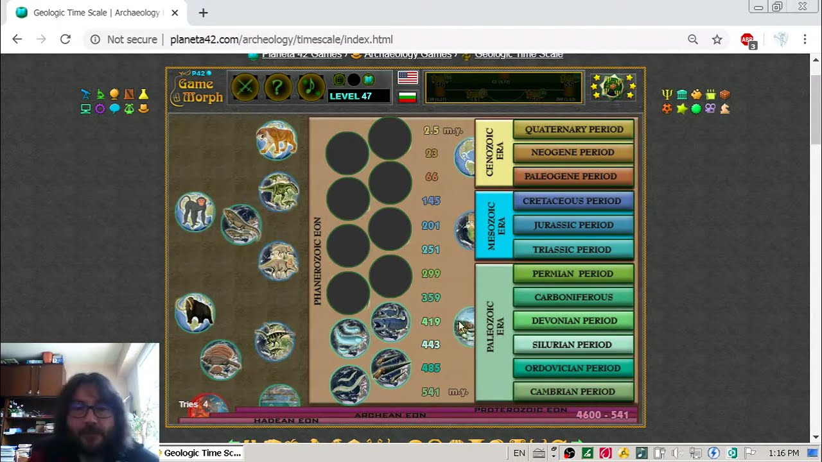
Task: Click the Mesozoic Era block
Action: [x=494, y=225]
